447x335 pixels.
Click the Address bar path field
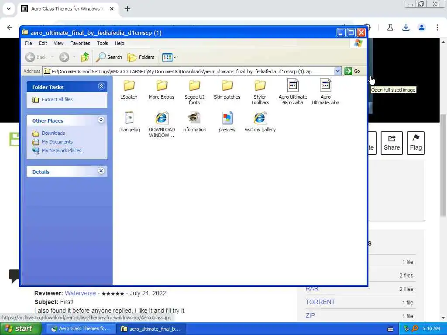coord(189,71)
